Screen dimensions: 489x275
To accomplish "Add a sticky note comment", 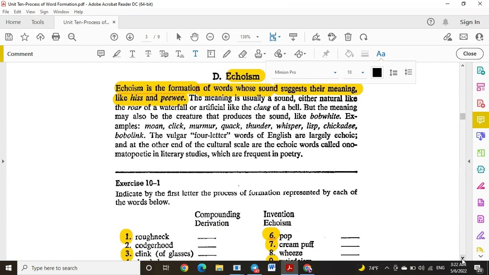I will pos(101,54).
